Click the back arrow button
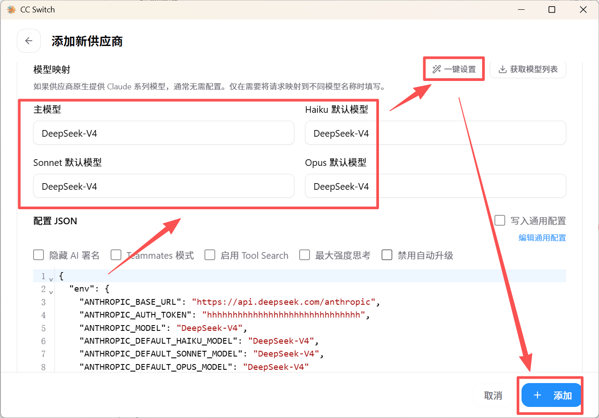The image size is (599, 418). tap(29, 41)
